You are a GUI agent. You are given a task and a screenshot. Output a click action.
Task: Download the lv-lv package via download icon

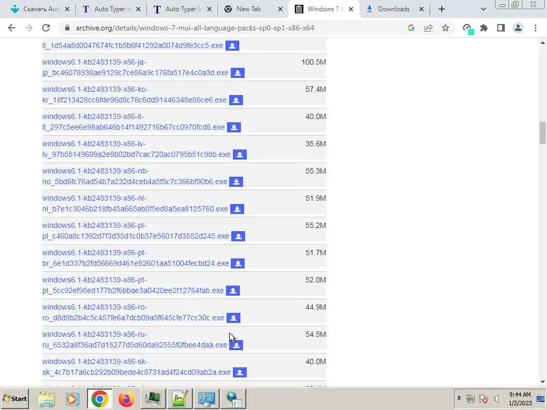(x=240, y=154)
